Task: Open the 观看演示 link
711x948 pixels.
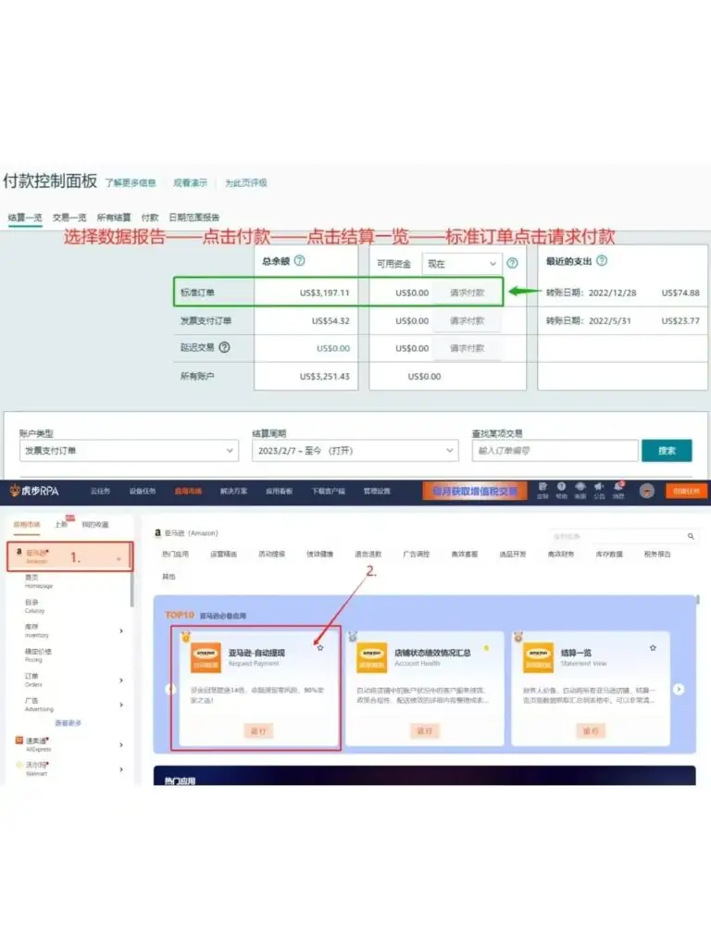Action: [190, 182]
